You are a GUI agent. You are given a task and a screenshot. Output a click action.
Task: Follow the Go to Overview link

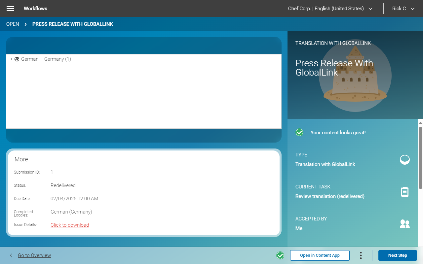34,255
